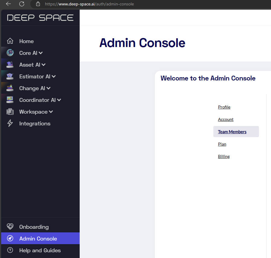Open the Account link
The height and width of the screenshot is (258, 271).
pyautogui.click(x=226, y=119)
